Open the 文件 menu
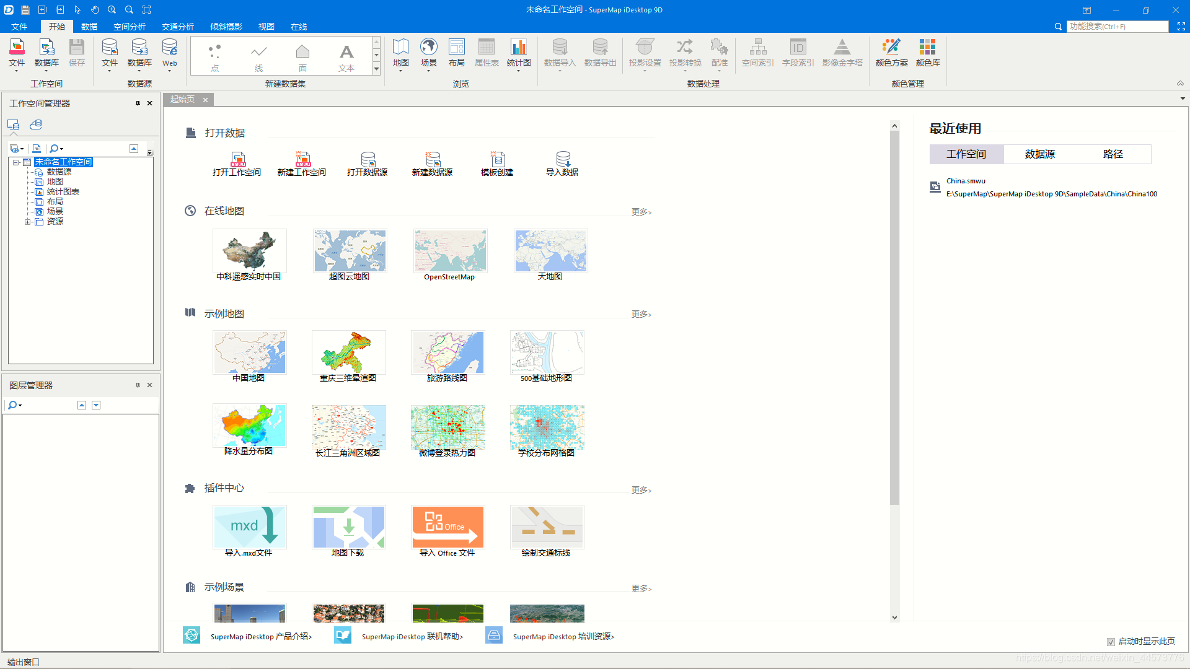This screenshot has width=1190, height=669. point(19,27)
